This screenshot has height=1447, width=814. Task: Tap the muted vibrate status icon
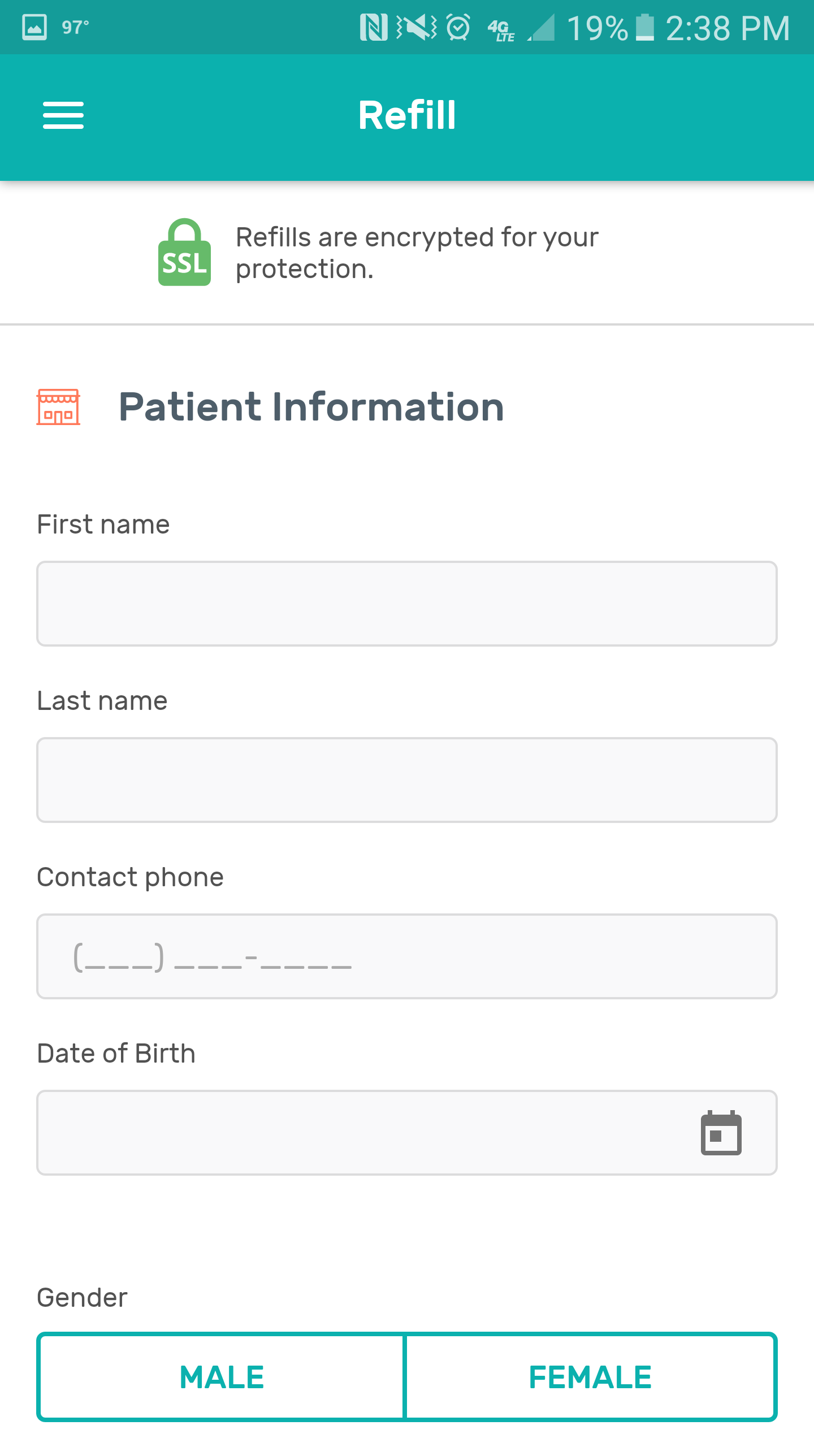417,27
